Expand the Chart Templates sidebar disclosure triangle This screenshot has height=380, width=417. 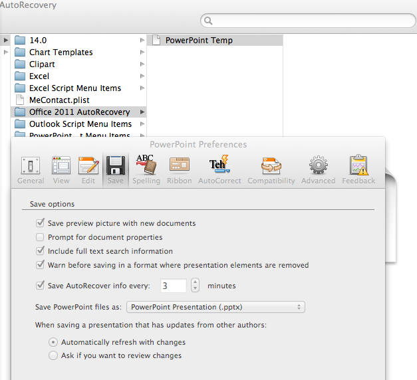tap(5, 52)
